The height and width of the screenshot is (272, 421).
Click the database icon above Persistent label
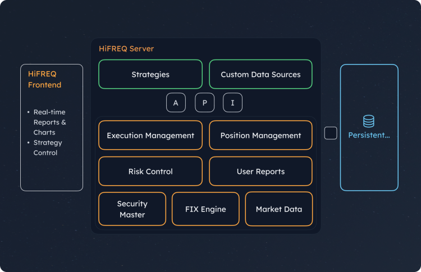click(x=369, y=121)
